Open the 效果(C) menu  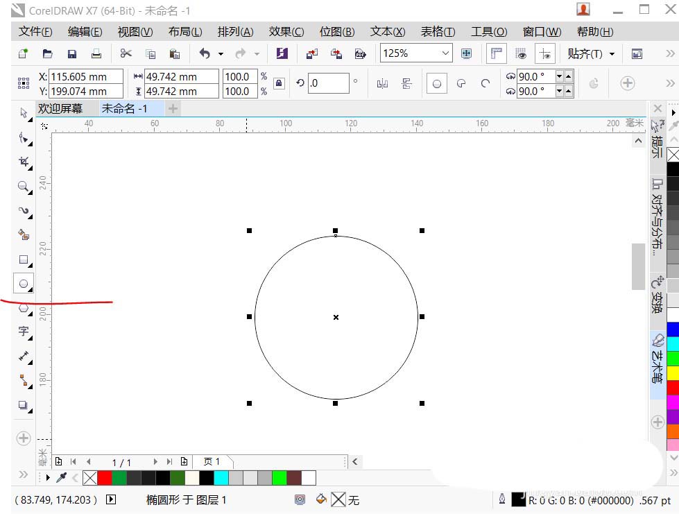point(286,32)
